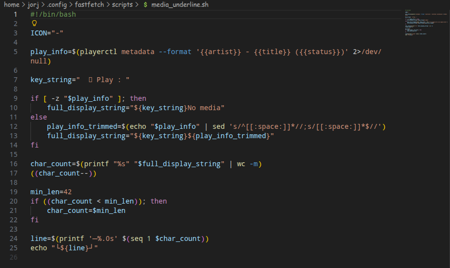The height and width of the screenshot is (268, 450).
Task: Click the '({{status}})' placeholder text
Action: click(x=320, y=52)
